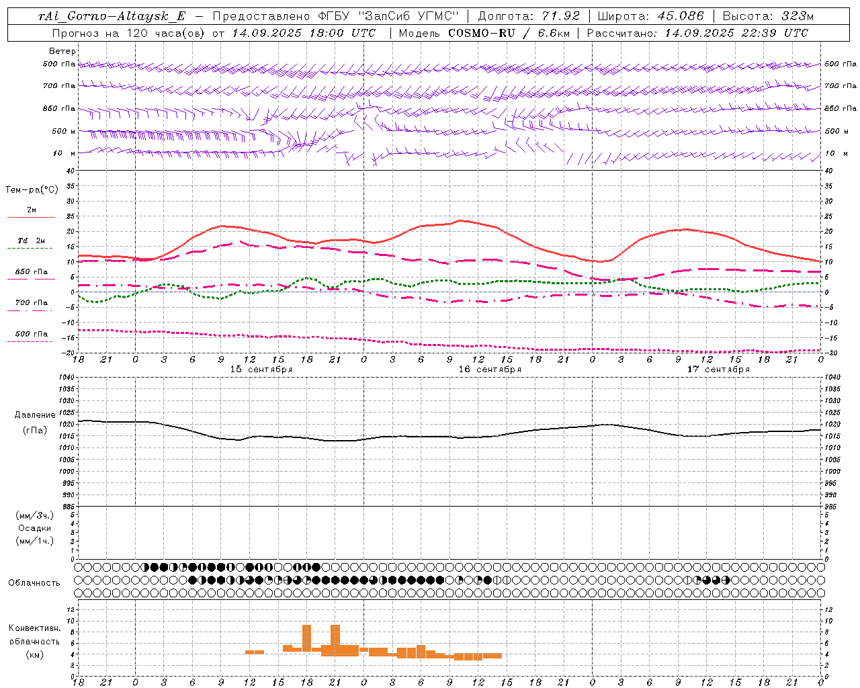Click the Td 2м dew point legend label
860x688 pixels.
coord(31,241)
